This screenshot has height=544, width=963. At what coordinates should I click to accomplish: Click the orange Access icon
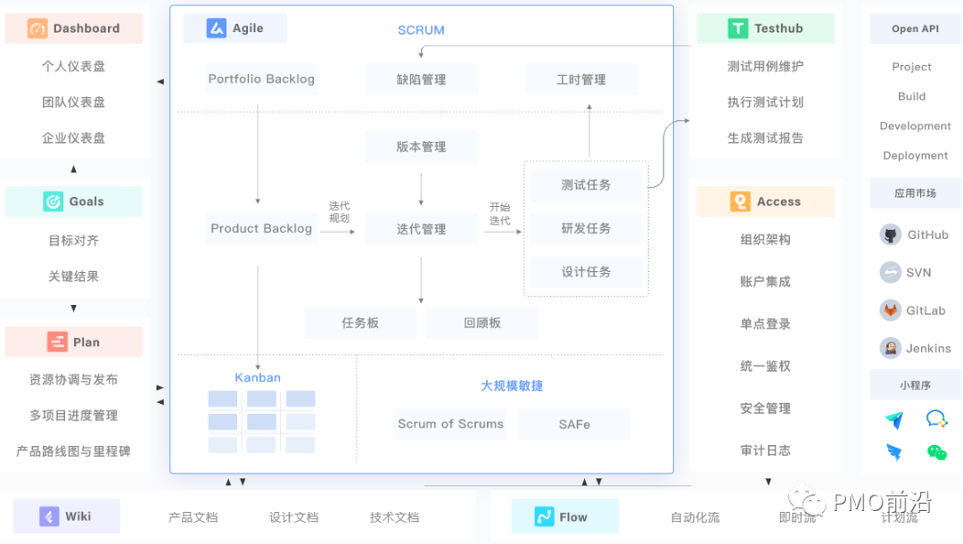[740, 202]
